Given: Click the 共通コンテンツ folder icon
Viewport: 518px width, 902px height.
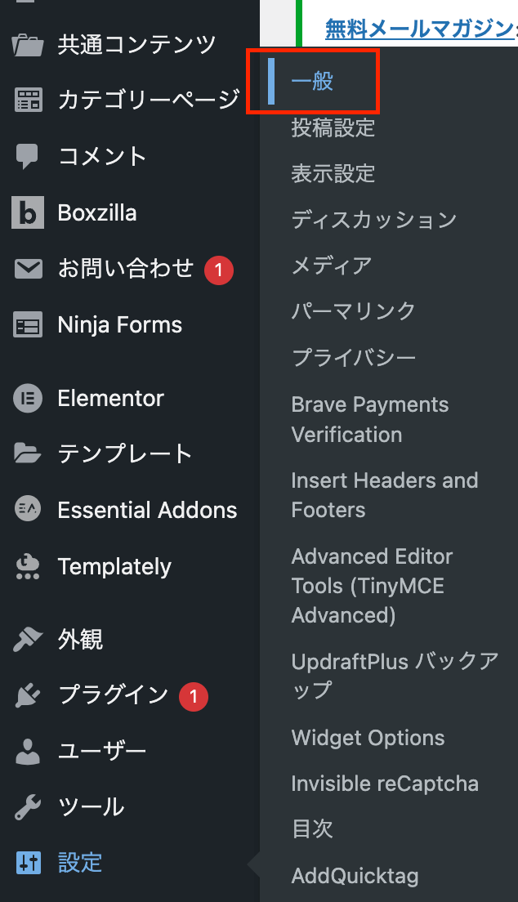Looking at the screenshot, I should [28, 45].
